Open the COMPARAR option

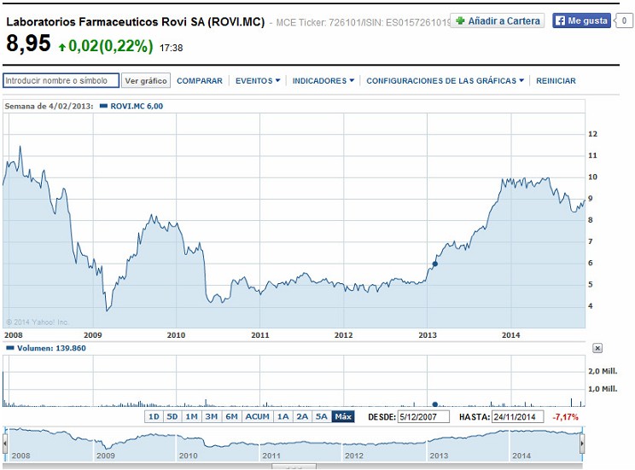200,81
